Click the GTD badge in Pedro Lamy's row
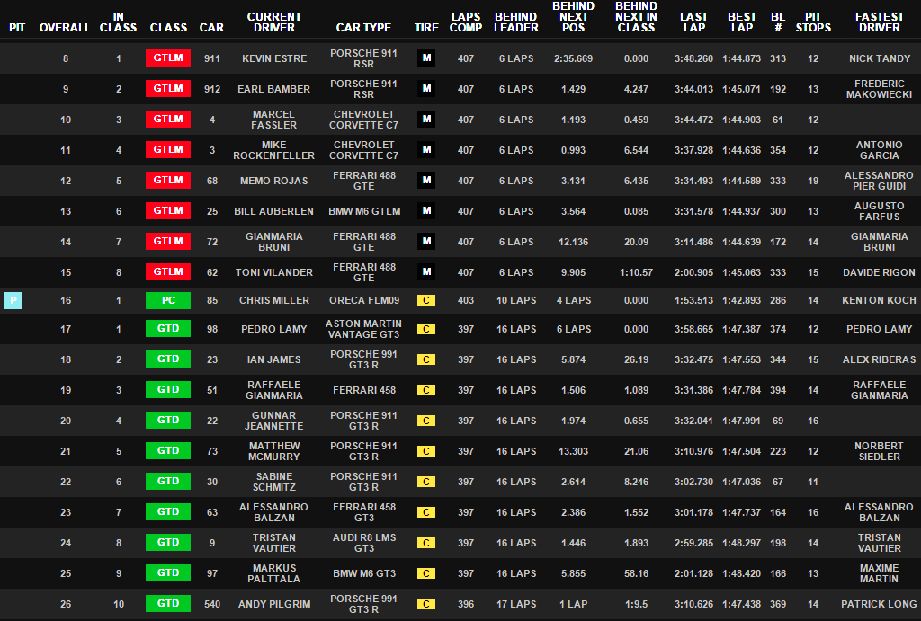The width and height of the screenshot is (921, 621). click(168, 329)
